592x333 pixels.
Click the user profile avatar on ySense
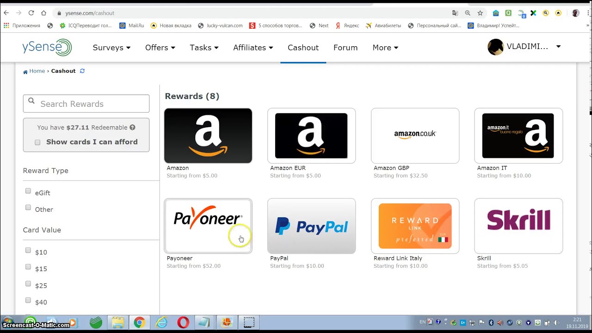495,47
